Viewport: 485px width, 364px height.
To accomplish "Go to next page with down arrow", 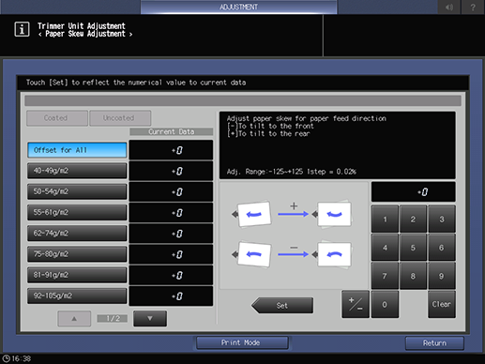I will (x=150, y=318).
